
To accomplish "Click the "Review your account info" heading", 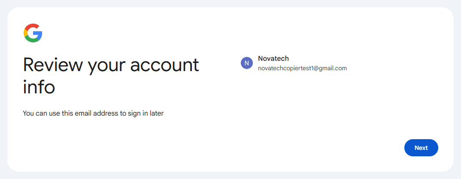I will click(x=111, y=76).
